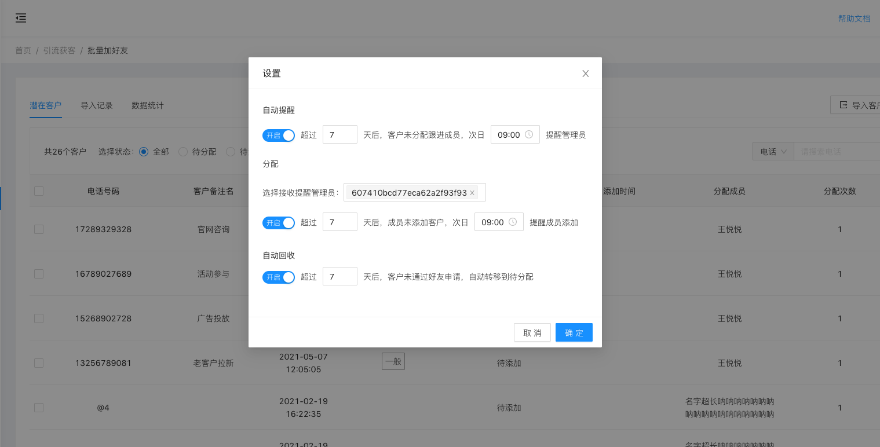Switch to the 潜在客户 tab

[46, 105]
